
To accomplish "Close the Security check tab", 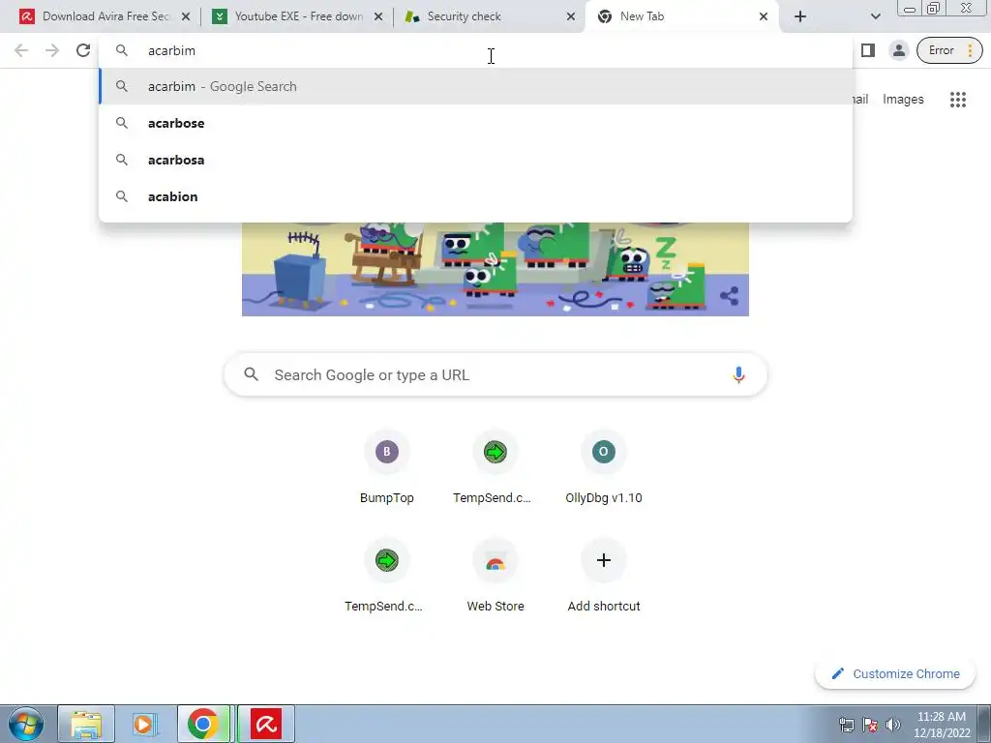I will [x=571, y=17].
